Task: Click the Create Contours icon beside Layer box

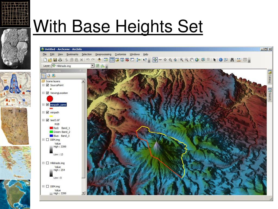Action: (97, 66)
